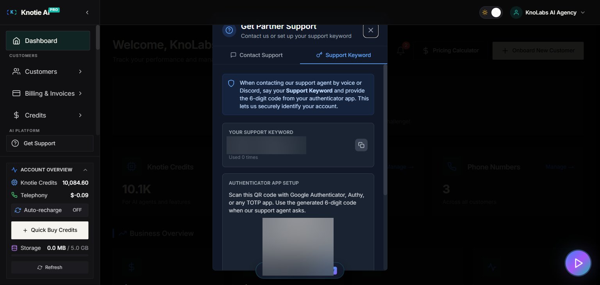This screenshot has height=285, width=600.
Task: Click the Auto-recharge OFF setting
Action: (x=50, y=210)
